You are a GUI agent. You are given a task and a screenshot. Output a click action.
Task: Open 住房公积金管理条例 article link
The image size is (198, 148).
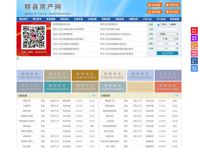click(x=63, y=34)
